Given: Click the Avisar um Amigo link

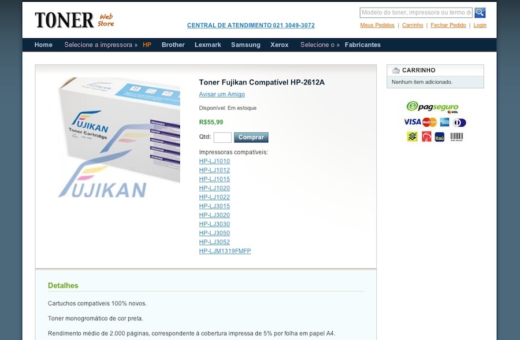Looking at the screenshot, I should click(222, 94).
